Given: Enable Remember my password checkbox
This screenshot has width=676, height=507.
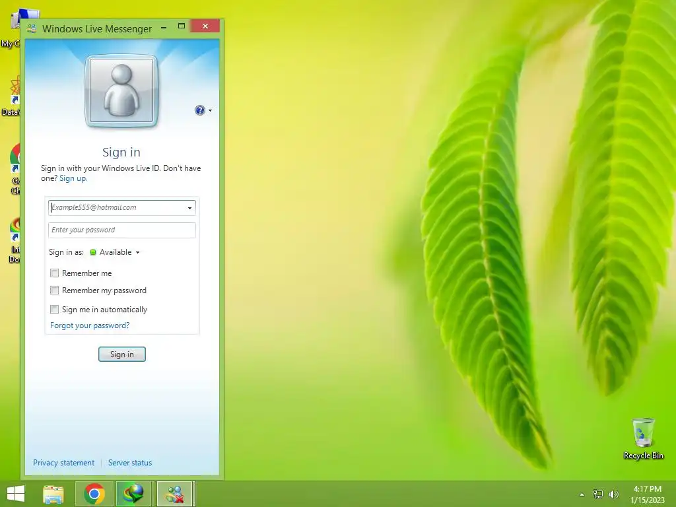Looking at the screenshot, I should point(54,290).
